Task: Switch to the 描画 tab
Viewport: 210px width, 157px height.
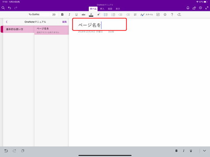Action: coord(110,9)
